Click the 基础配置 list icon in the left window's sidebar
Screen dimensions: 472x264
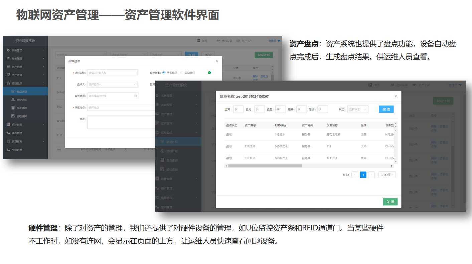pyautogui.click(x=8, y=58)
